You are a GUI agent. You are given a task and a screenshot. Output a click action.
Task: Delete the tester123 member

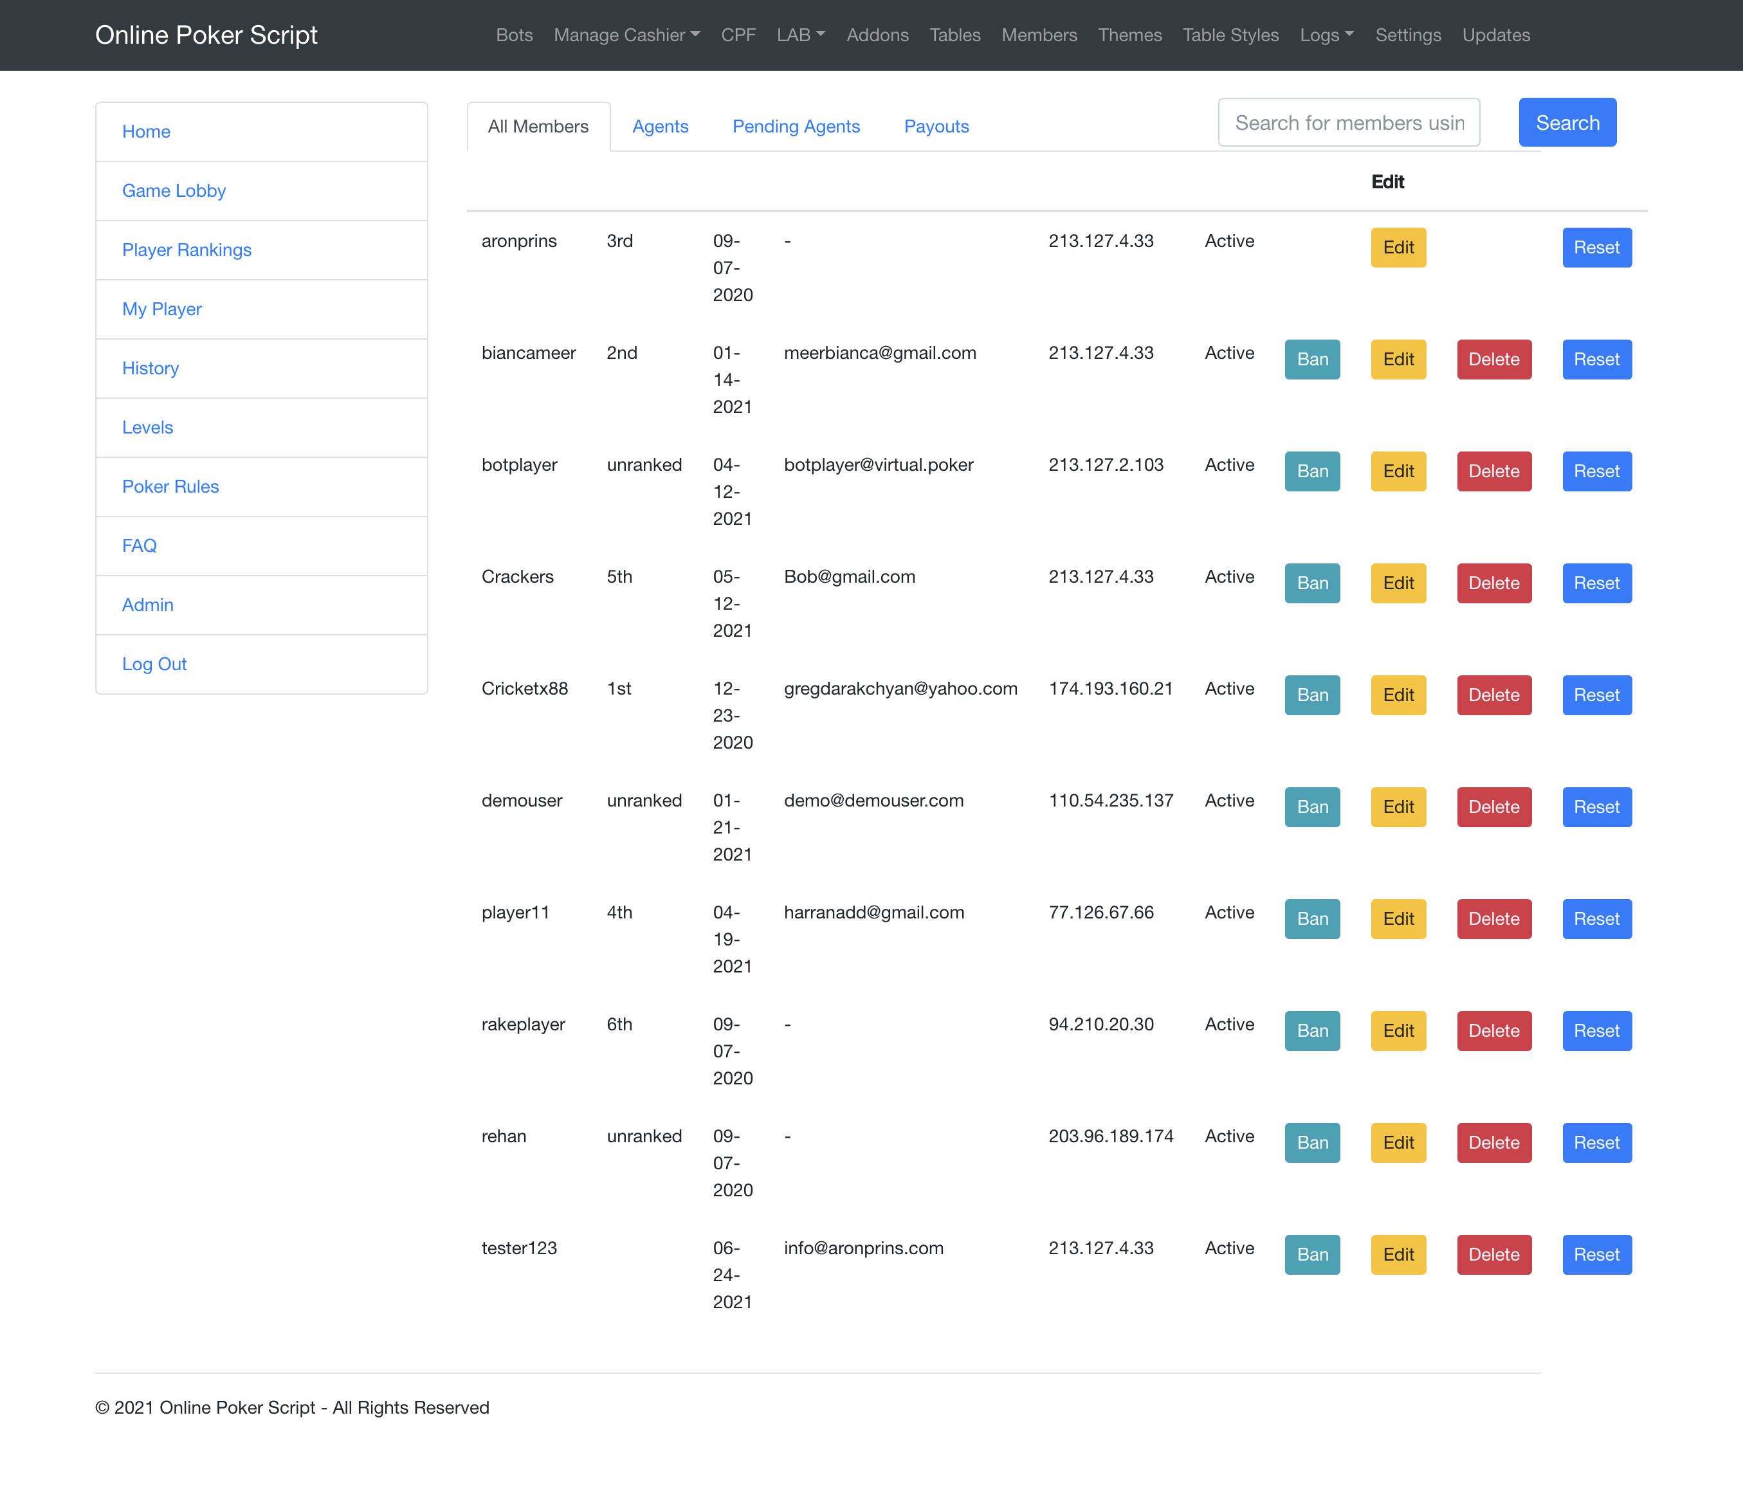pyautogui.click(x=1494, y=1255)
